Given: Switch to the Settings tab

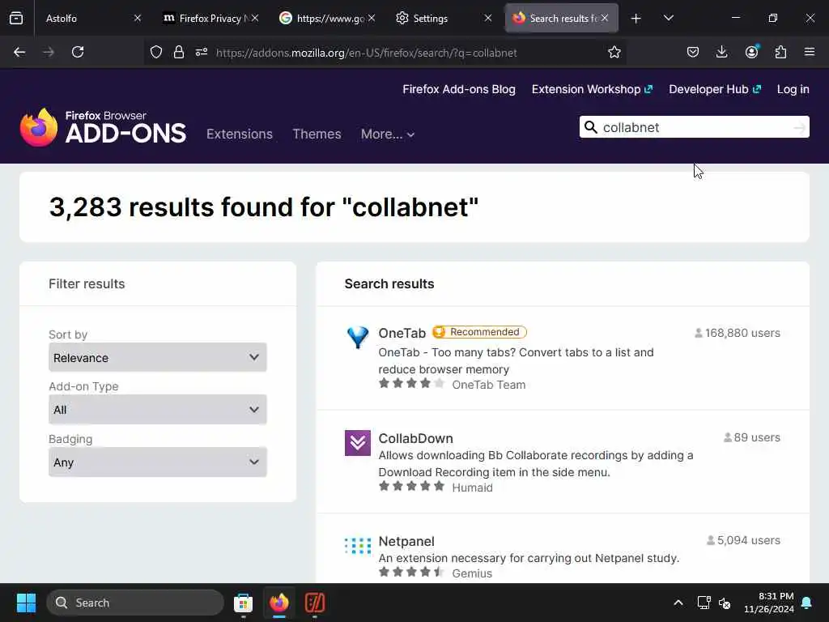Looking at the screenshot, I should click(443, 19).
